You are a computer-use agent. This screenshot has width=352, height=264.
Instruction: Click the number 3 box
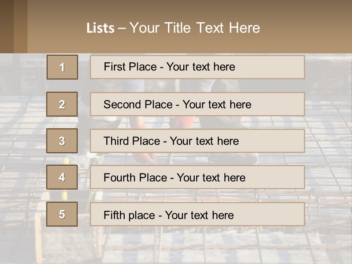point(62,141)
